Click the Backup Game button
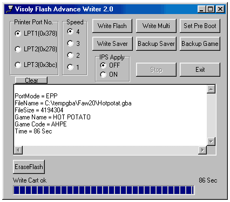The height and width of the screenshot is (202, 230). click(200, 44)
